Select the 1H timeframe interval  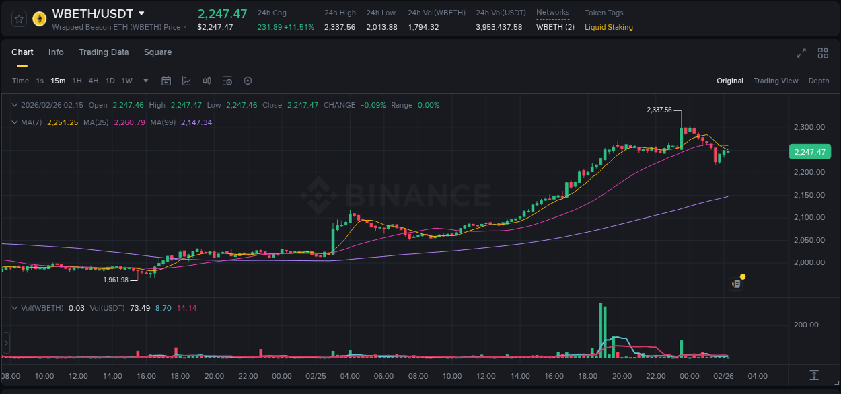(77, 81)
